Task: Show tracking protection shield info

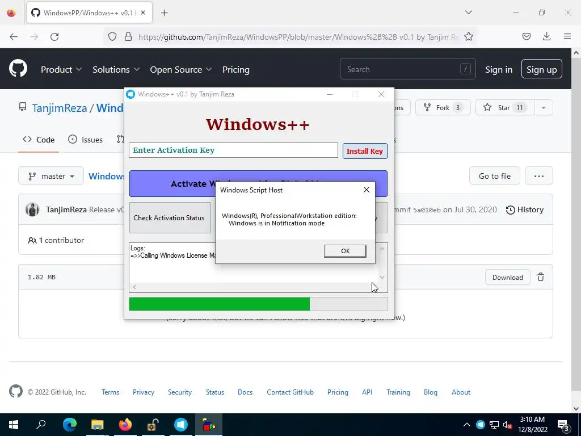Action: [112, 37]
